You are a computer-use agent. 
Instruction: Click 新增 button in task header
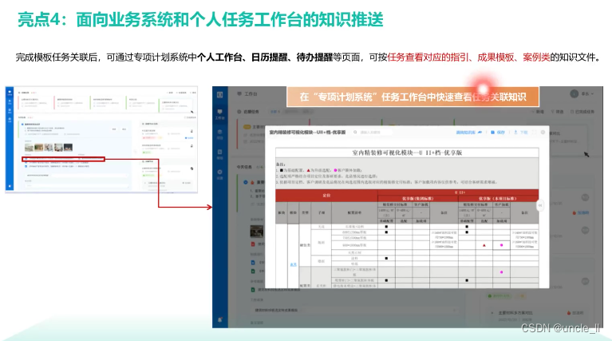[538, 112]
